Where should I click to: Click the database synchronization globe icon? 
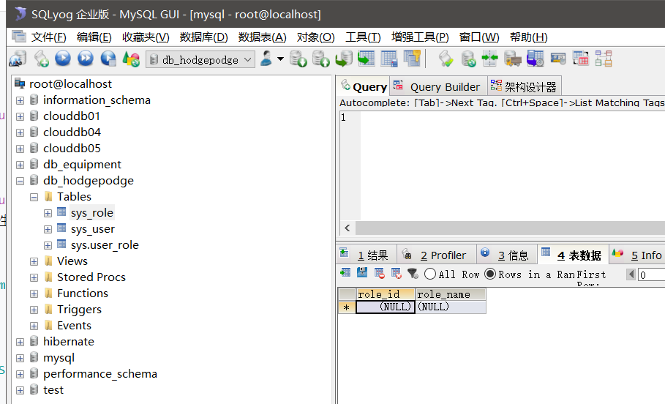[x=468, y=59]
